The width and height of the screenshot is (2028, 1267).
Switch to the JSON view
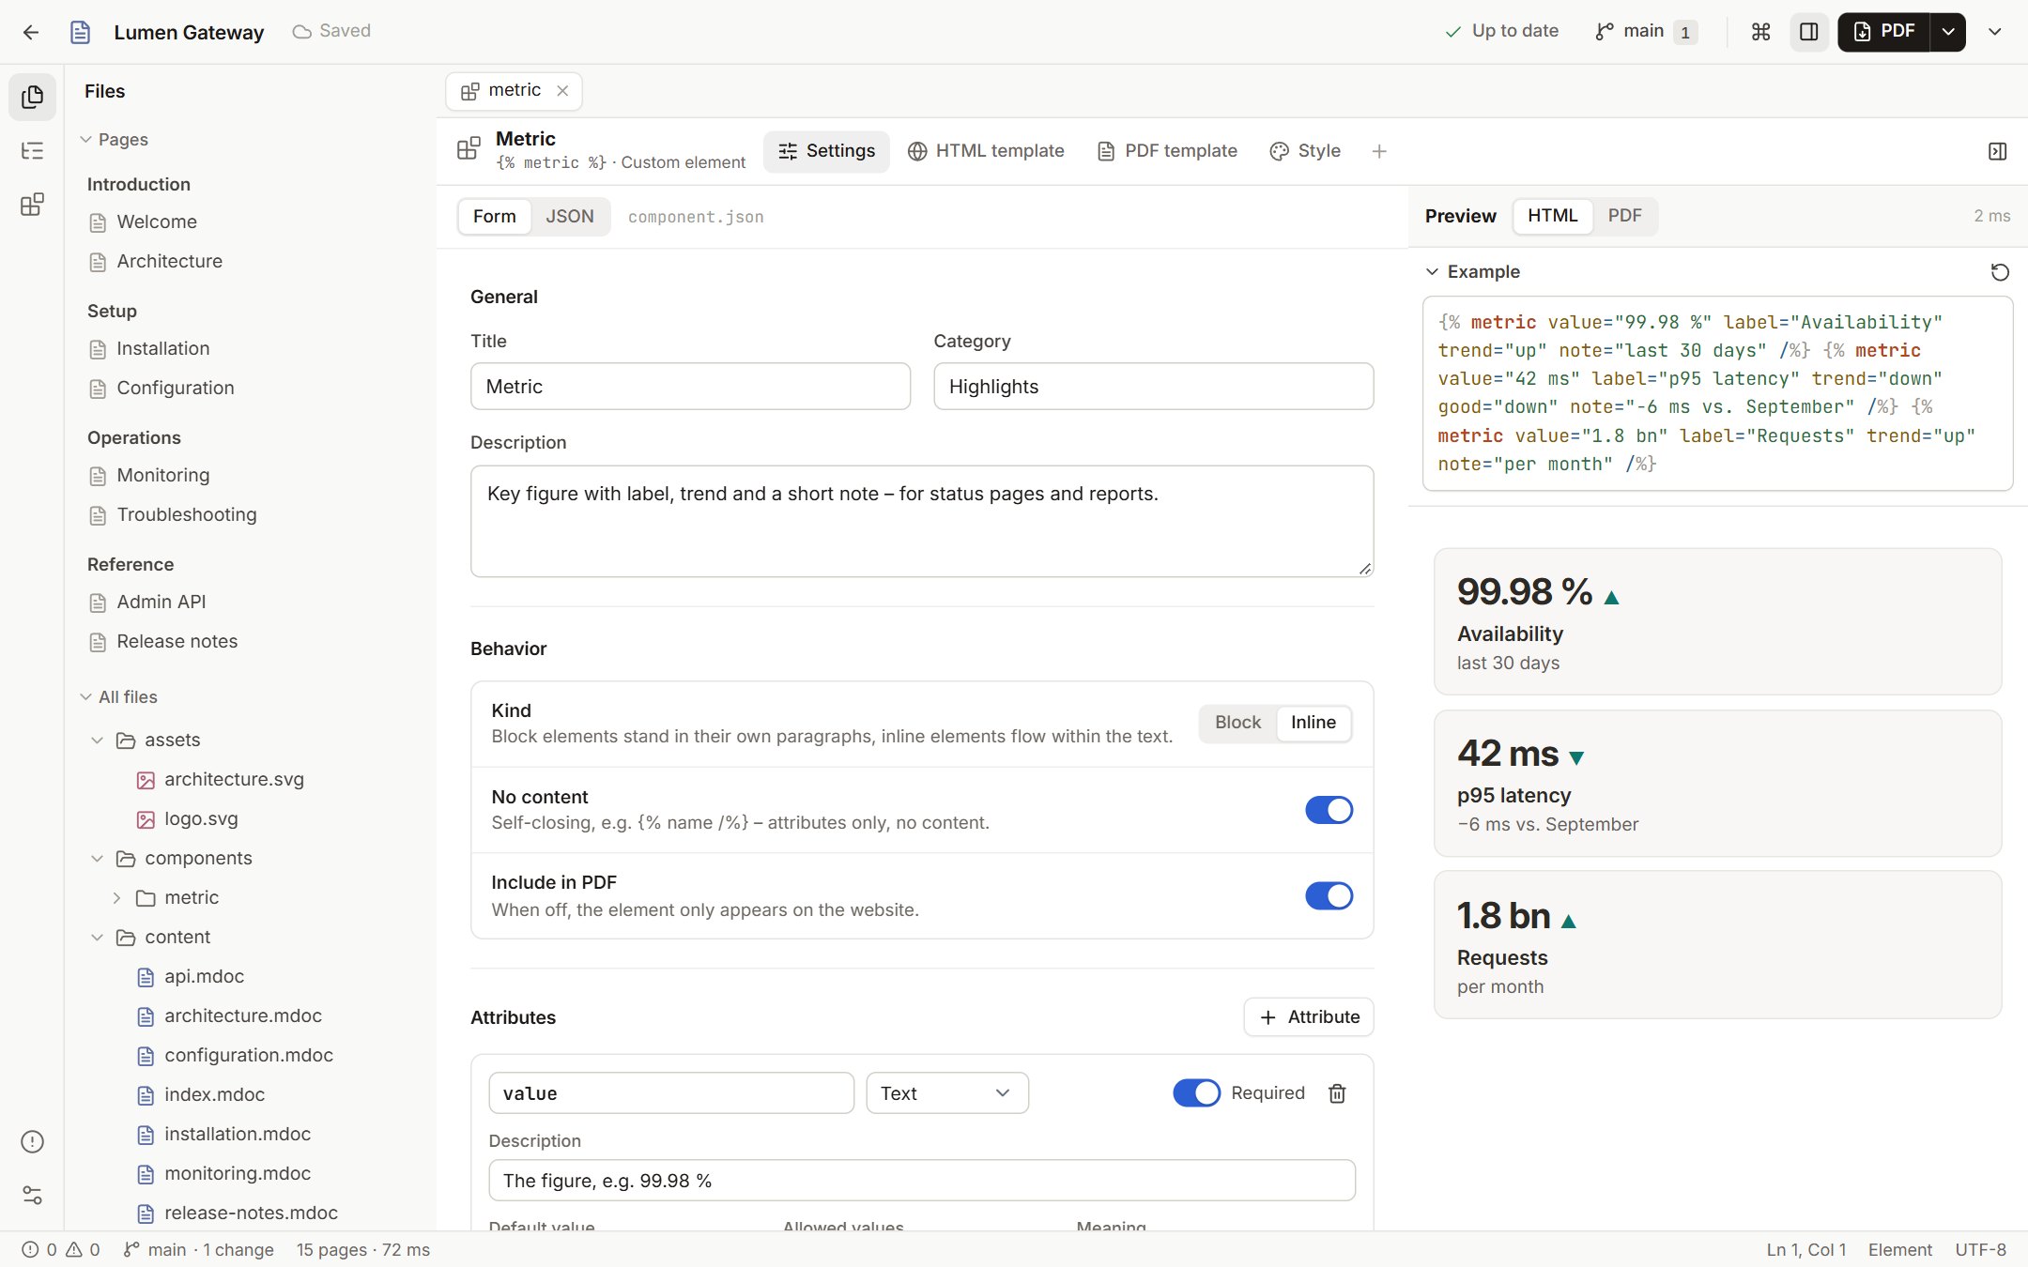570,217
